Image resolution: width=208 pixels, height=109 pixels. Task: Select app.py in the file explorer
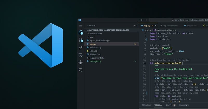[112, 44]
